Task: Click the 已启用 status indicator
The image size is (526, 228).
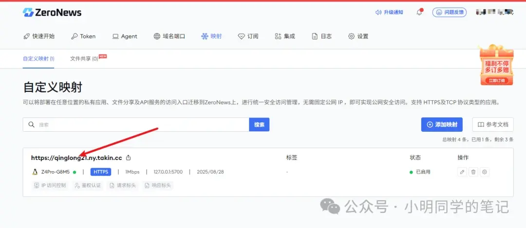Action: coord(420,172)
